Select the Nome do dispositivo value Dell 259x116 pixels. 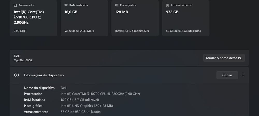pos(64,88)
